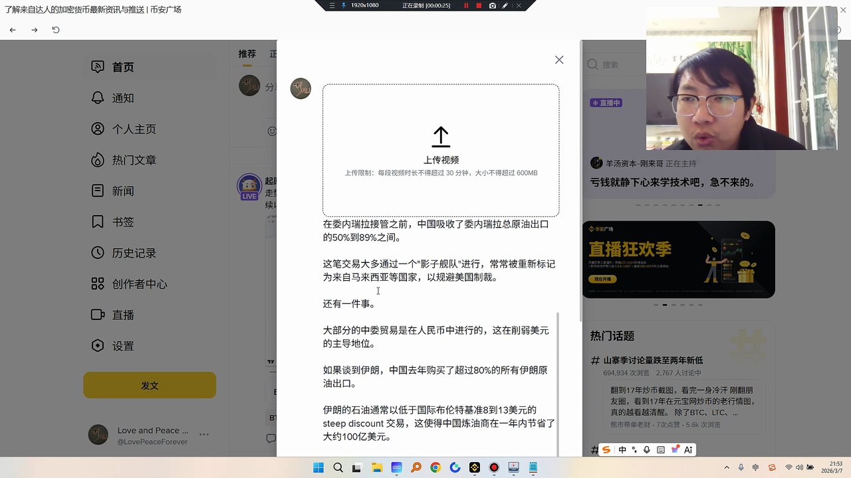Click the magnifier app icon on taskbar
The width and height of the screenshot is (851, 478).
(416, 467)
